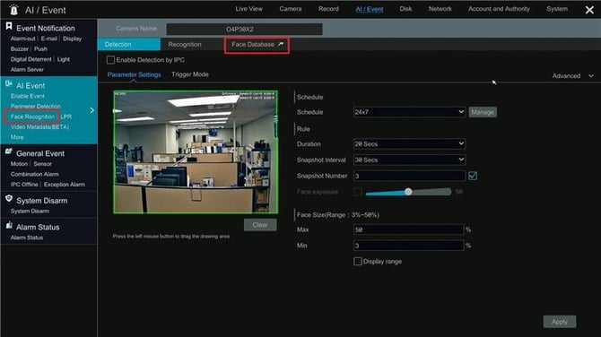Image resolution: width=601 pixels, height=337 pixels.
Task: Click the AI Event section icon
Action: [9, 84]
